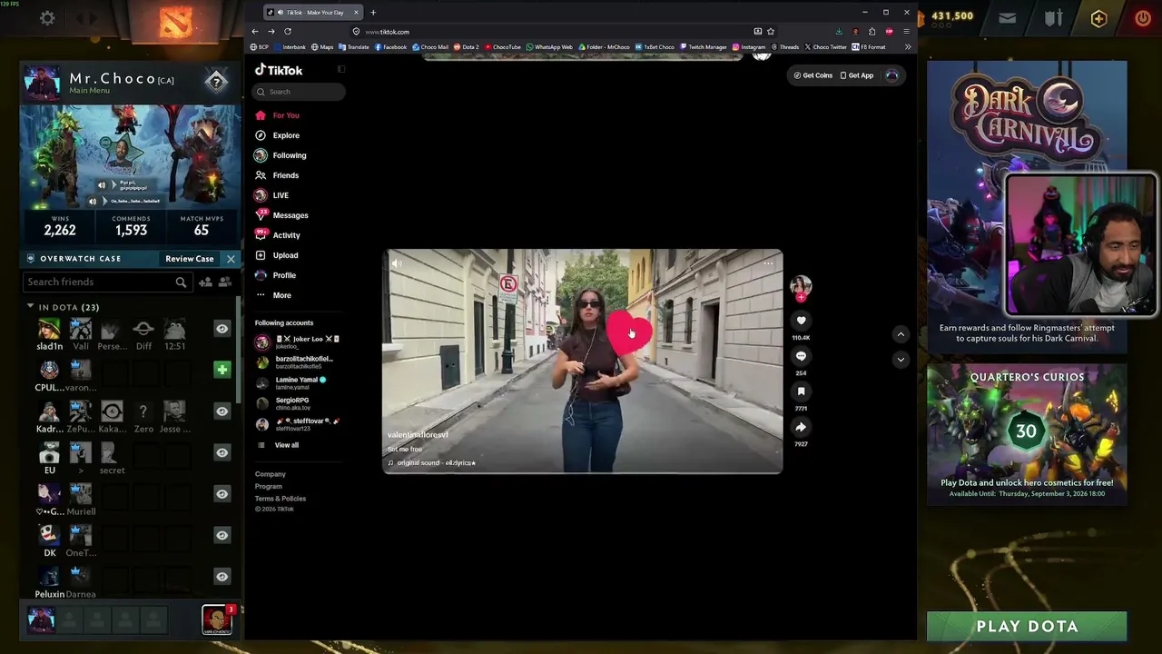1162x654 pixels.
Task: Go to the next video with down arrow
Action: 901,360
